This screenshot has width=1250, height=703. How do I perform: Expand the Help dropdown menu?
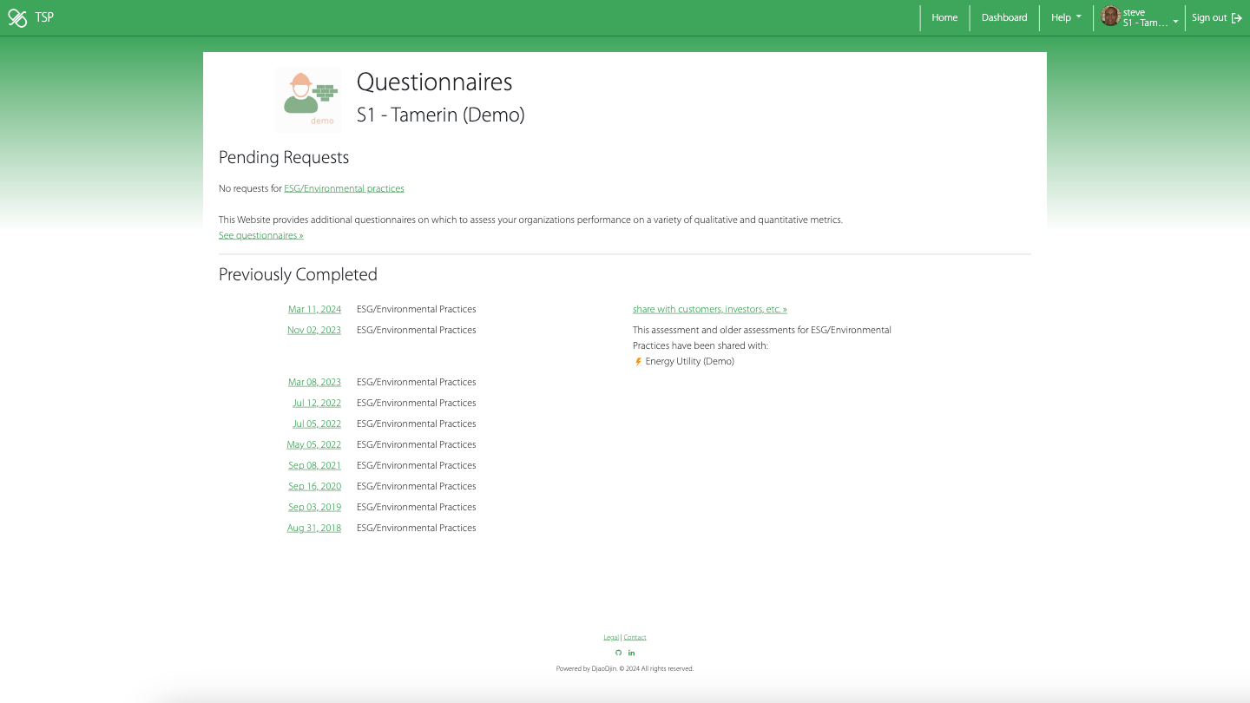coord(1066,17)
